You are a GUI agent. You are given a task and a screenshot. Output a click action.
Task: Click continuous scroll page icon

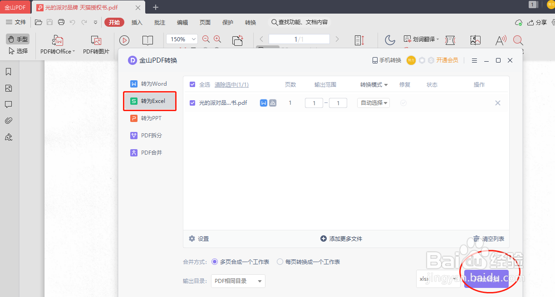tap(359, 40)
